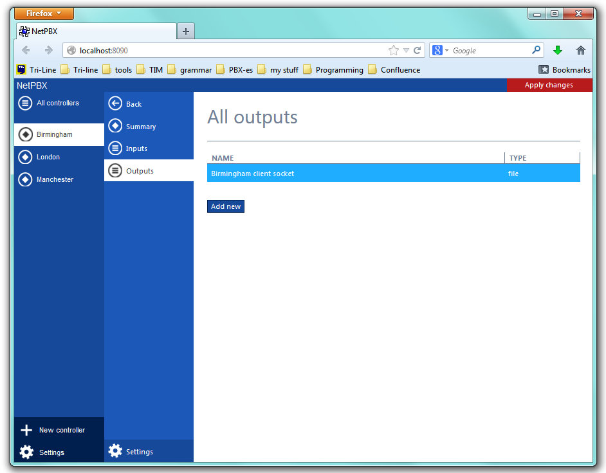
Task: Click the site identity globe icon
Action: tap(71, 50)
